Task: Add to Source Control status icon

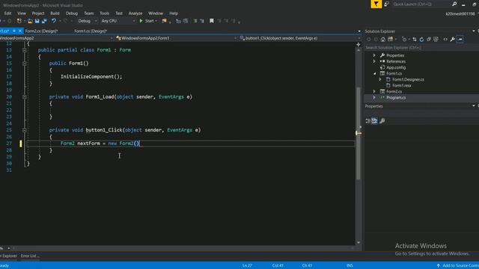Action: (x=439, y=266)
